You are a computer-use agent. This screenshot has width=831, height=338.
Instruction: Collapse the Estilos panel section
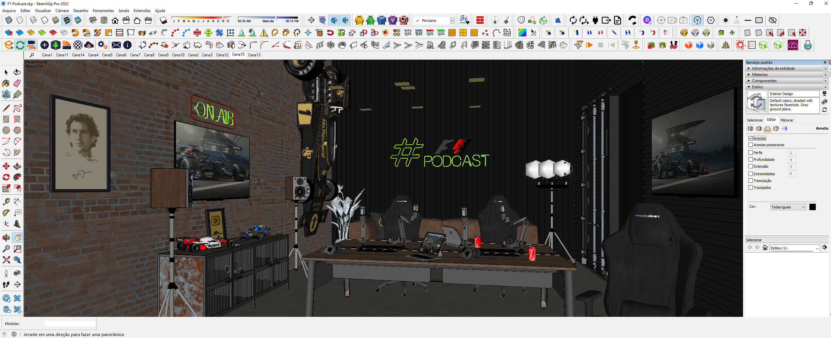tap(749, 87)
